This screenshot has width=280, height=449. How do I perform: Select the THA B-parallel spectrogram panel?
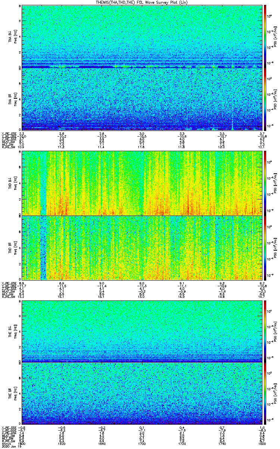pos(141,99)
